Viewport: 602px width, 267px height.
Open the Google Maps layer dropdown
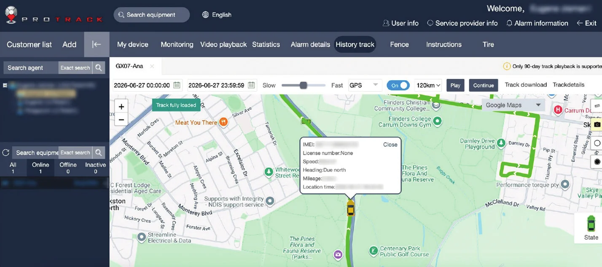pos(513,105)
